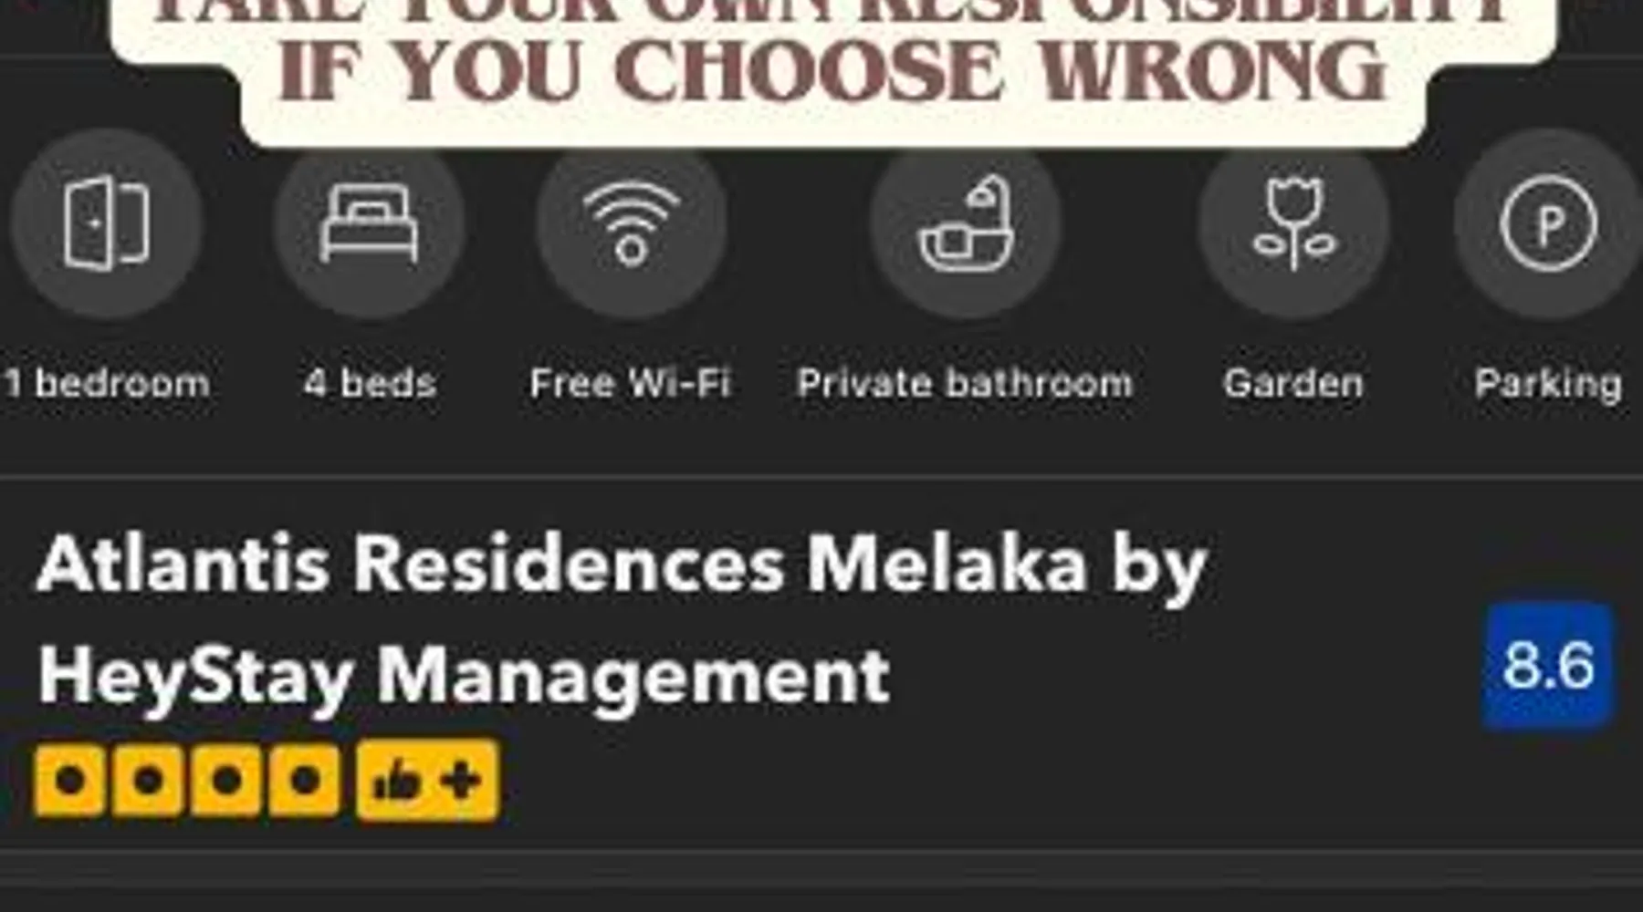The image size is (1643, 912).
Task: Open the 8.6 review score badge
Action: [x=1548, y=665]
